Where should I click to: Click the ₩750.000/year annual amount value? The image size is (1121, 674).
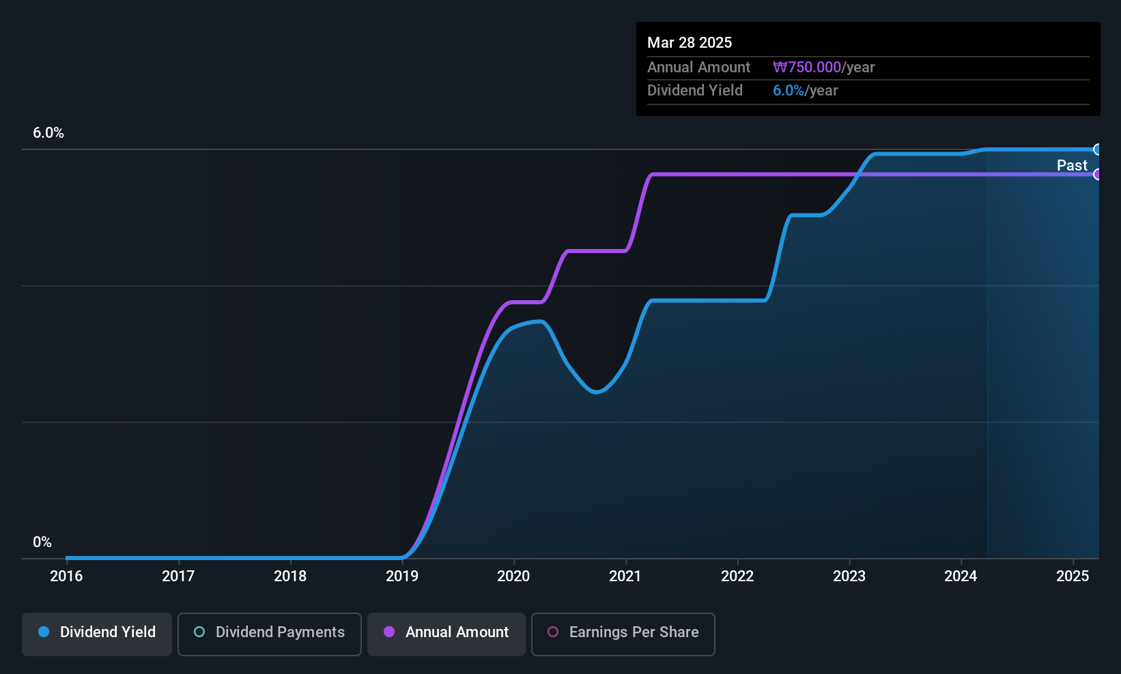coord(823,68)
